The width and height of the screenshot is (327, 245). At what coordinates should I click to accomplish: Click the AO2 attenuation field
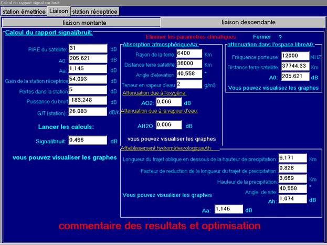(x=168, y=102)
